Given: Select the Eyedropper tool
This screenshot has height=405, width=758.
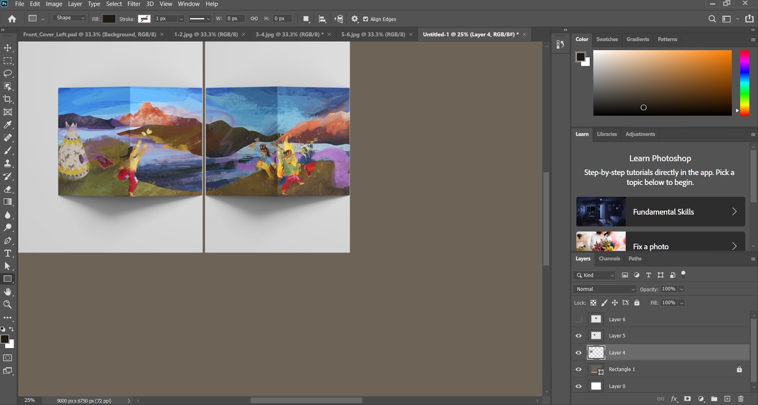Looking at the screenshot, I should pos(8,125).
